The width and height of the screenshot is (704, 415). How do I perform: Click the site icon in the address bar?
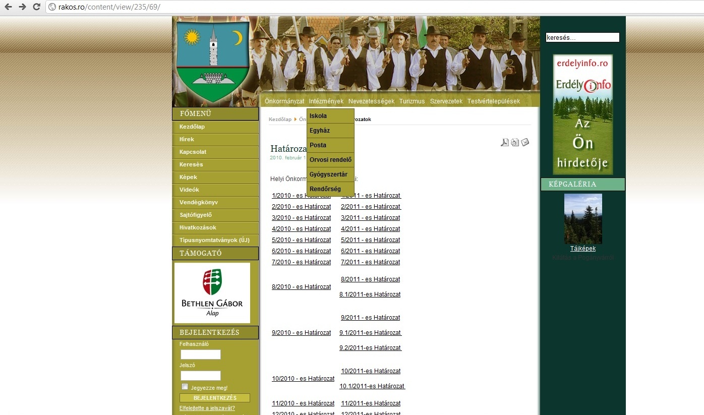pos(52,7)
